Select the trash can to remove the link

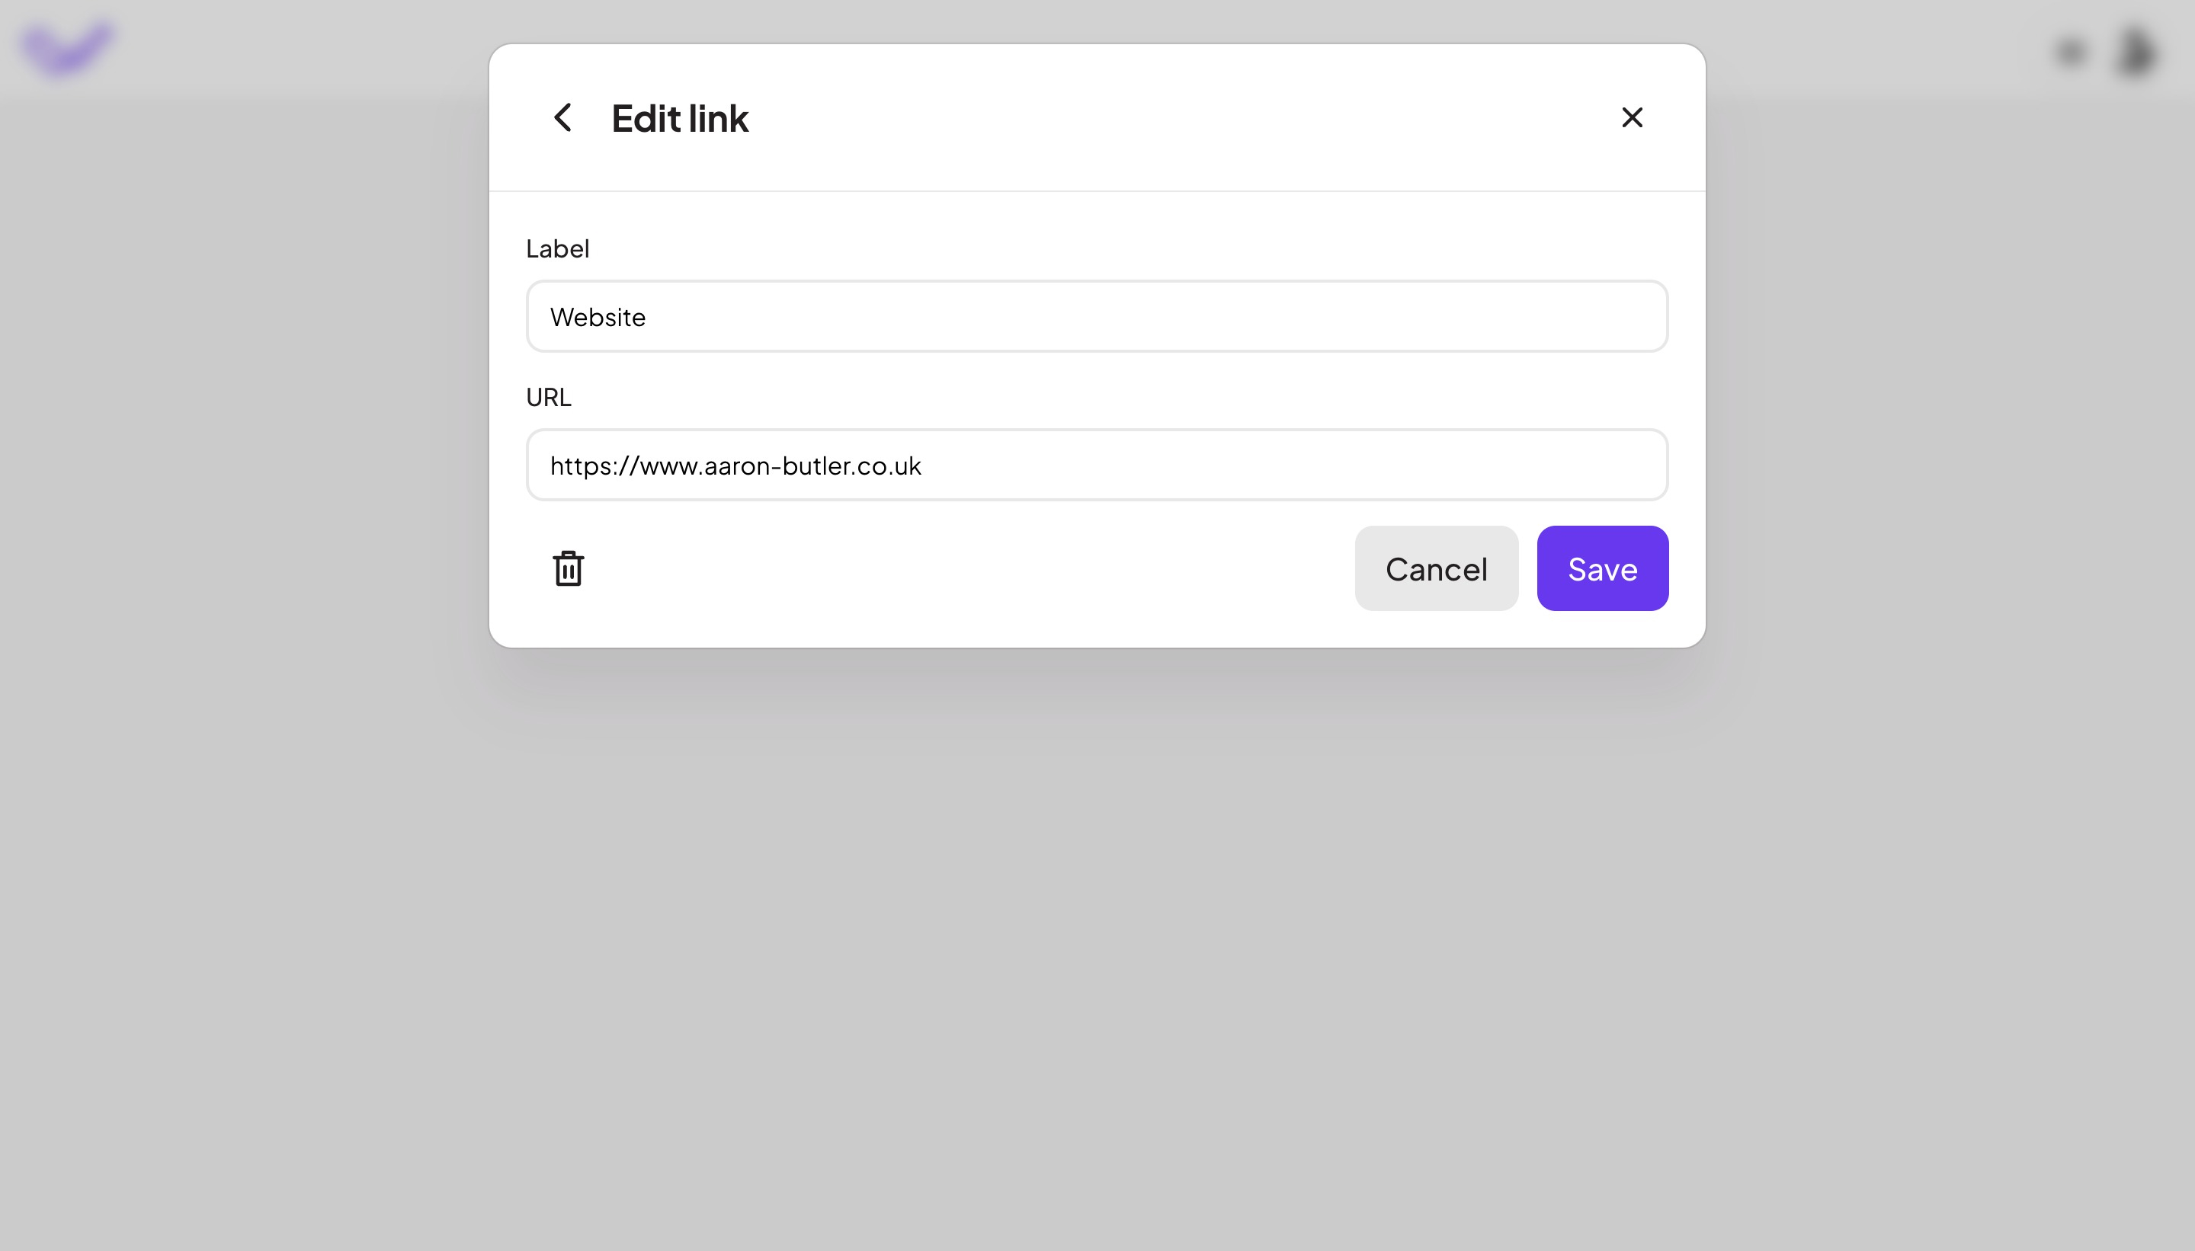point(568,568)
